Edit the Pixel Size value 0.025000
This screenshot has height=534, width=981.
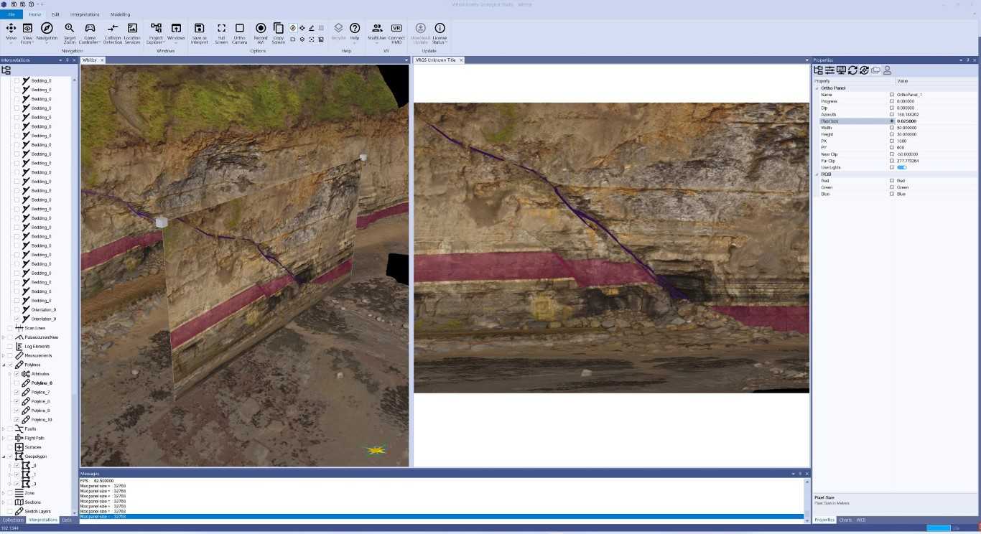point(906,121)
